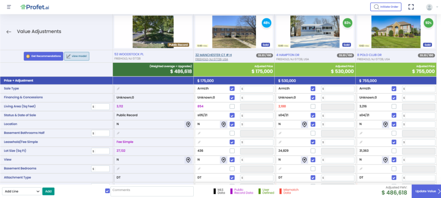Check Living Area checkbox for 8 Polo Club Dr

pos(394,107)
